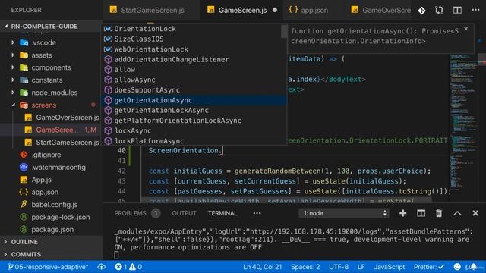The height and width of the screenshot is (273, 486).
Task: Open babel.config.js file
Action: click(52, 205)
